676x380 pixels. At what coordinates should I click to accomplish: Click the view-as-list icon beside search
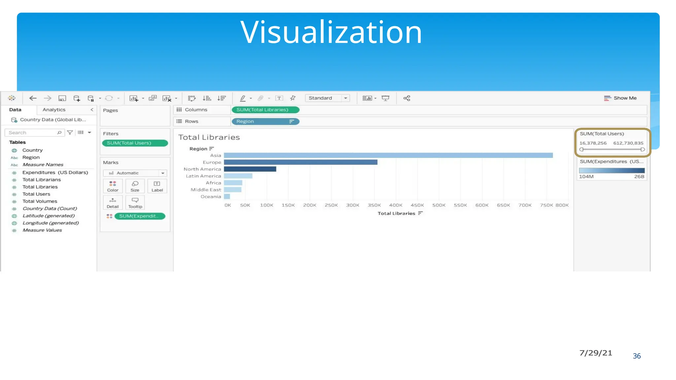point(81,132)
